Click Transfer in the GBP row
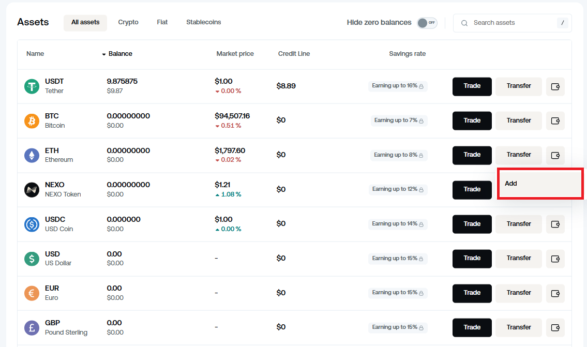587x347 pixels. [x=519, y=327]
